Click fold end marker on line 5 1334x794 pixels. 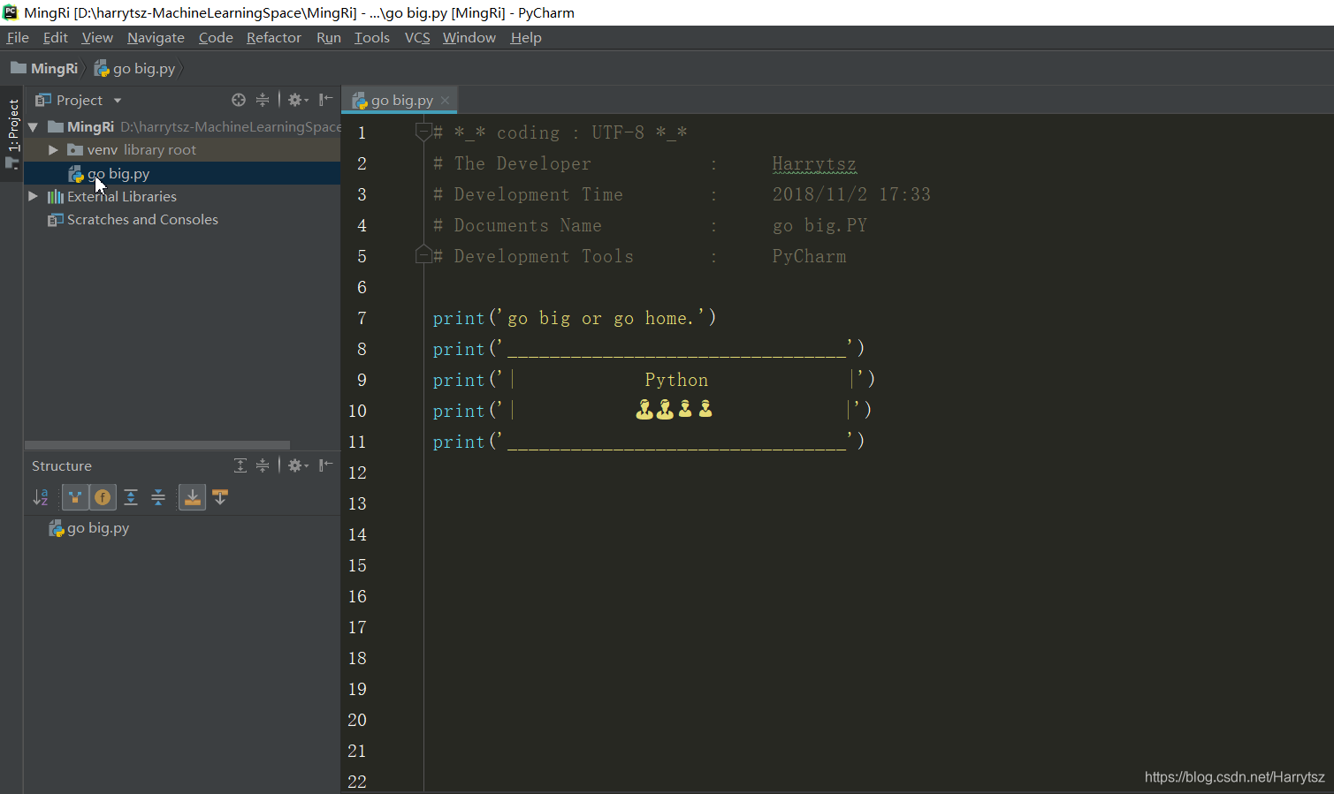[x=423, y=255]
